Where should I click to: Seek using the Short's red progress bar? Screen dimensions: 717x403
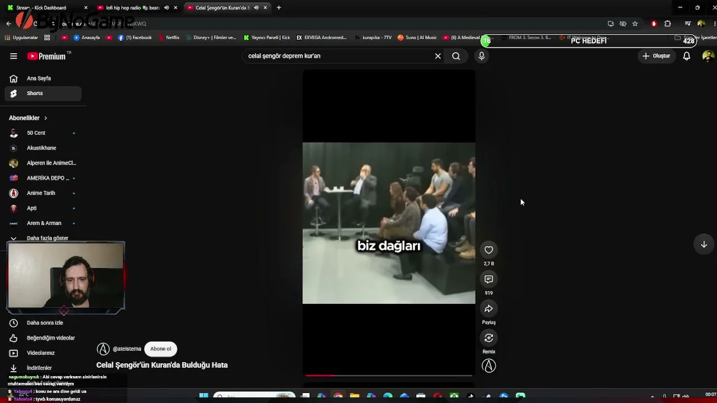click(389, 376)
